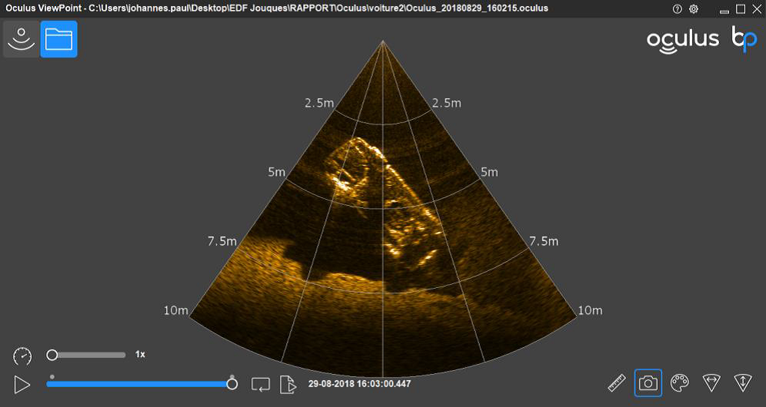Click the left 5m range label
Image resolution: width=766 pixels, height=407 pixels.
277,172
